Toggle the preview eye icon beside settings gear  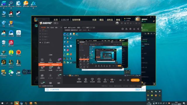point(124,80)
